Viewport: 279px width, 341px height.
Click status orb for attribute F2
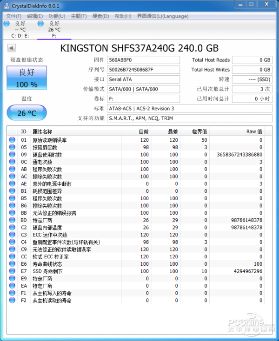[x=12, y=300]
